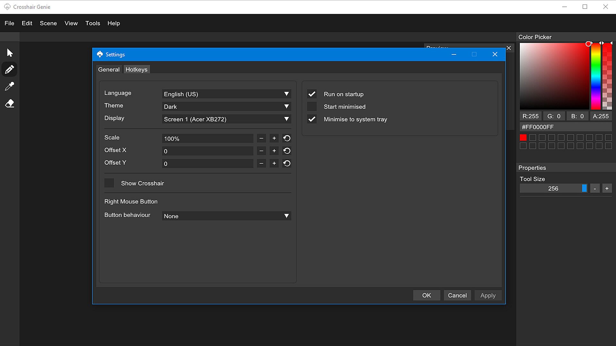The height and width of the screenshot is (346, 616).
Task: Click Cancel in Settings dialog
Action: click(457, 295)
